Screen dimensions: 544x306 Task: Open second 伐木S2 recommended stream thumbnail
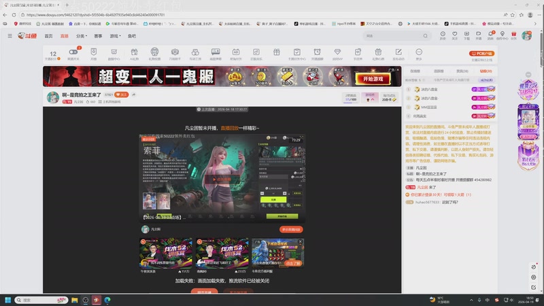click(x=222, y=253)
